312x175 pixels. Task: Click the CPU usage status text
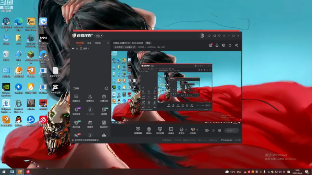[202, 140]
